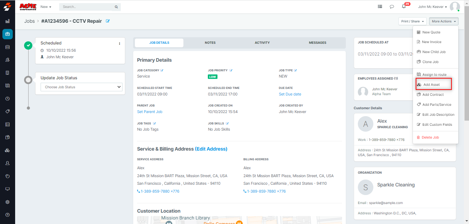Screen dimensions: 469x224
Task: Open the calendar icon in left sidebar
Action: (x=8, y=47)
